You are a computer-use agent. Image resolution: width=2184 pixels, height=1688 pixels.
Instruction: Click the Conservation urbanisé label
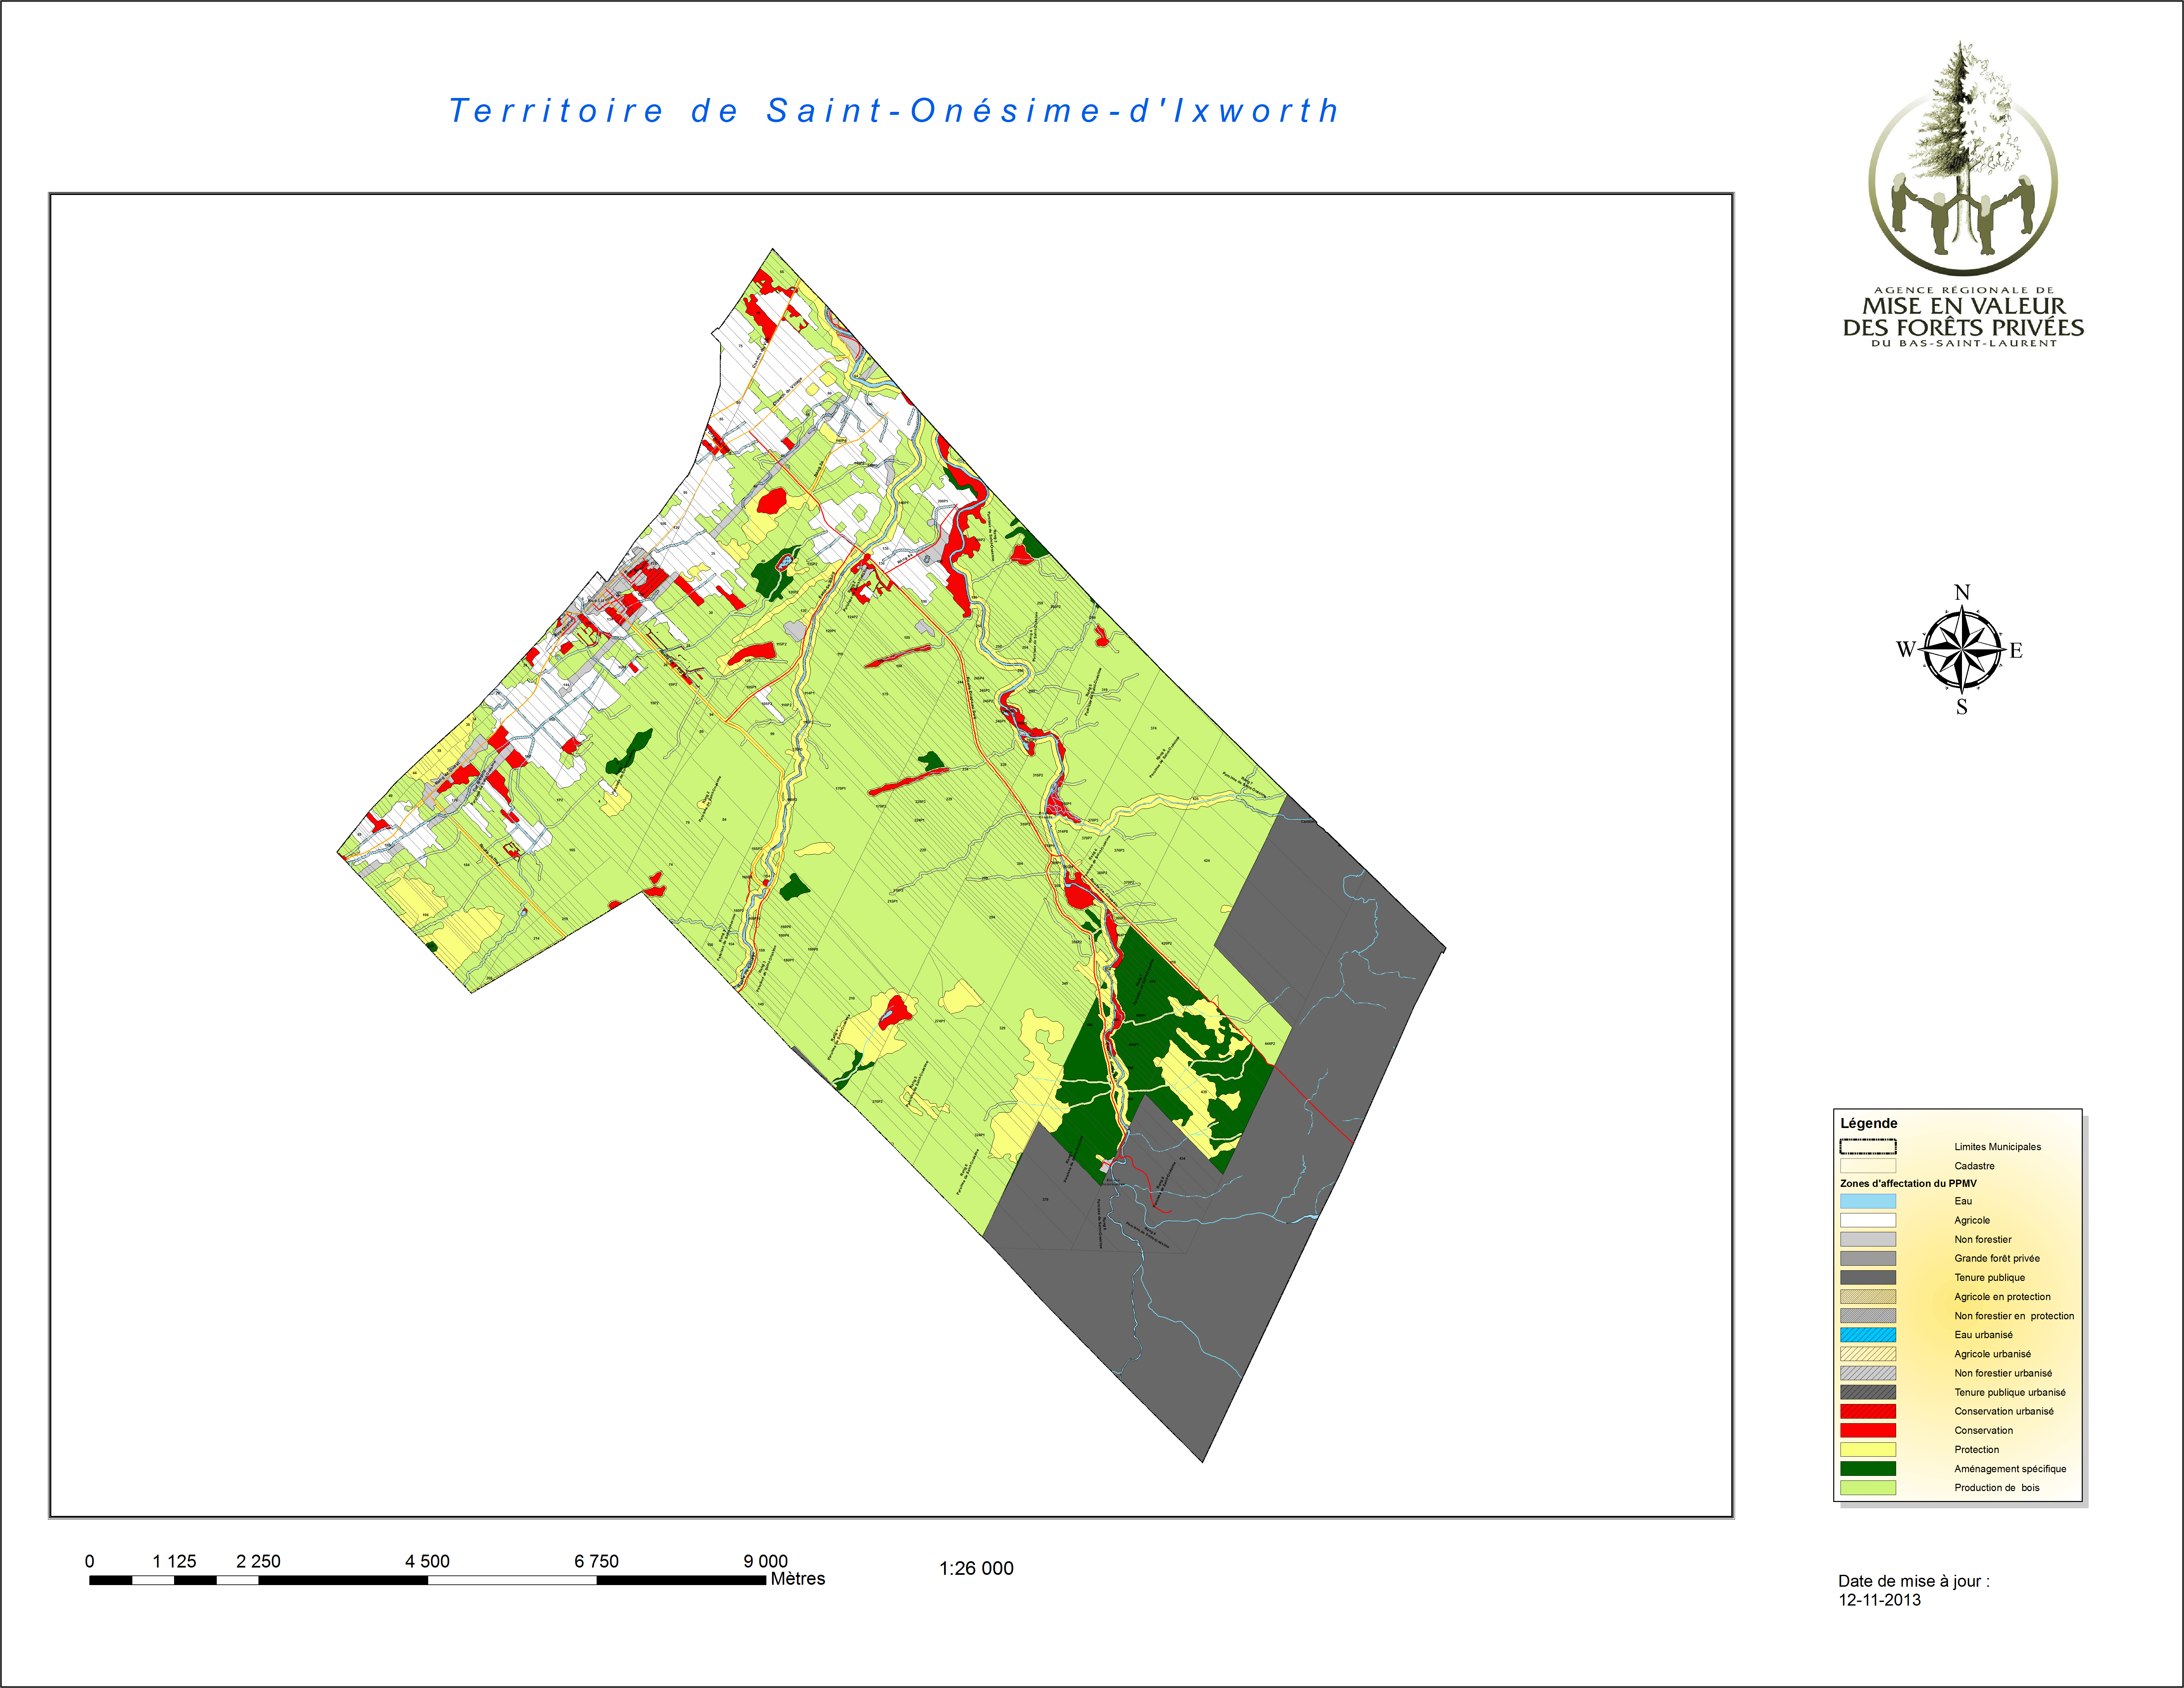(2004, 1411)
